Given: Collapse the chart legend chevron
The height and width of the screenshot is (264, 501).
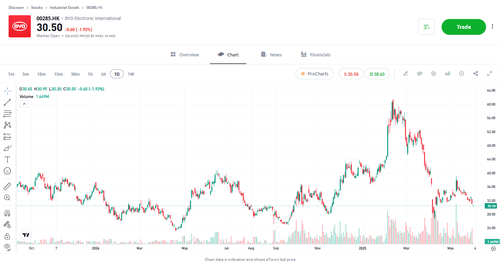Looking at the screenshot, I should pos(24,104).
